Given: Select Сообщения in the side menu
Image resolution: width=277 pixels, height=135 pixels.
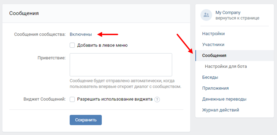Looking at the screenshot, I should coord(235,56).
